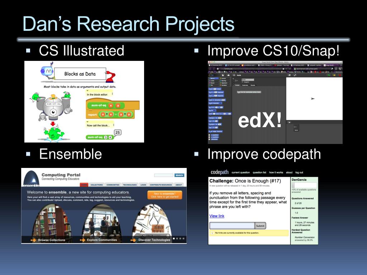
Task: Click New to ensemble get started button
Action: point(165,195)
